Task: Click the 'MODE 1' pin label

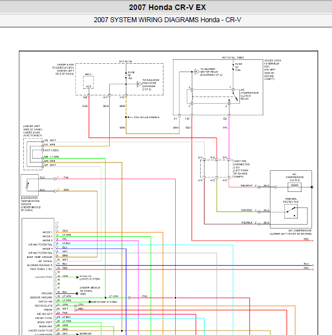Action: click(48, 232)
